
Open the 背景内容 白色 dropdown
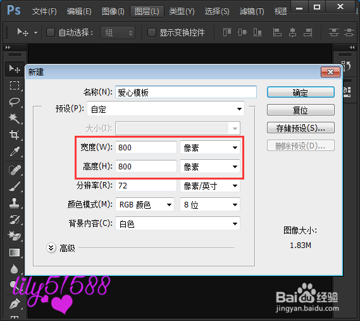(x=178, y=223)
